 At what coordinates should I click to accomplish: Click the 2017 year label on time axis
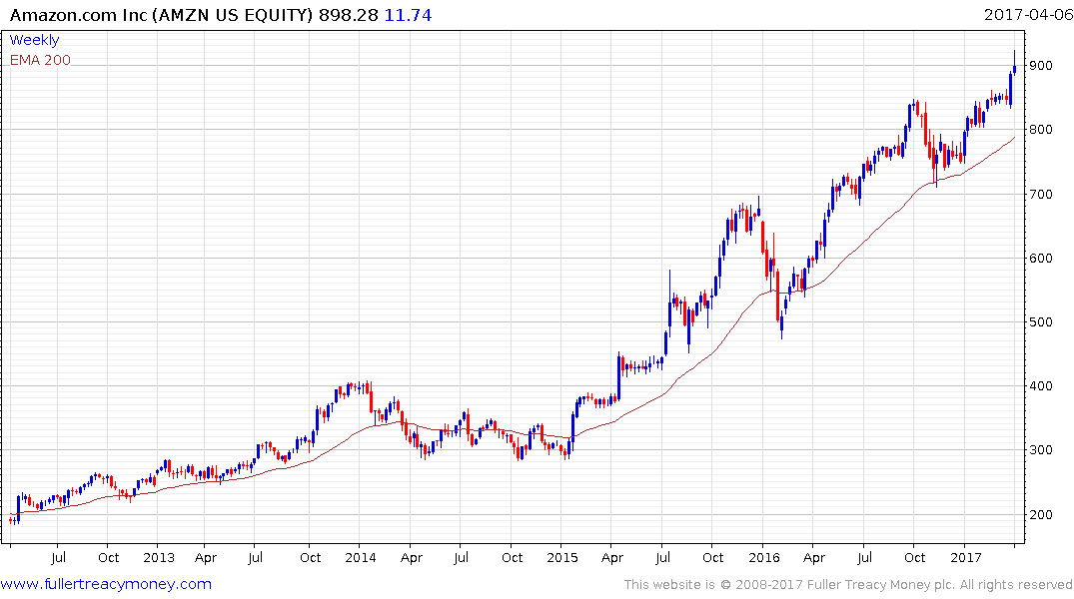tap(966, 558)
